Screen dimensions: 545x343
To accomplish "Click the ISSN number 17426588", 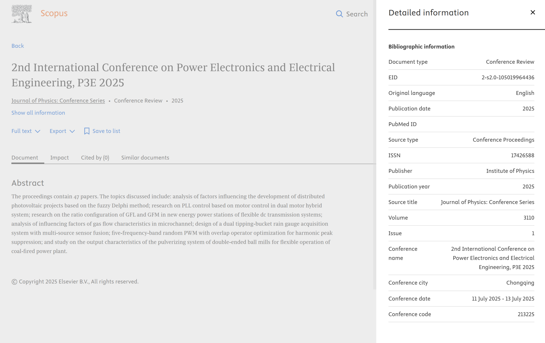I will (522, 155).
